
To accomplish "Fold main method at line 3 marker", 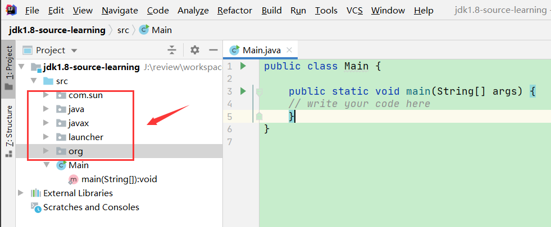I will point(259,92).
